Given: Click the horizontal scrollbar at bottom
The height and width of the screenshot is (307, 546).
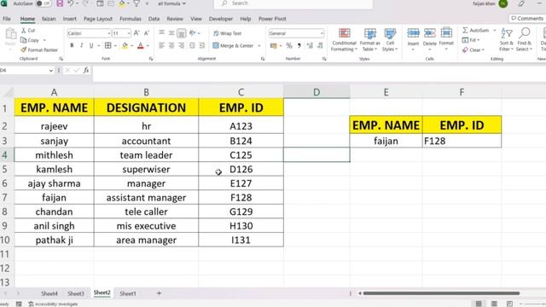Looking at the screenshot, I should (x=441, y=293).
